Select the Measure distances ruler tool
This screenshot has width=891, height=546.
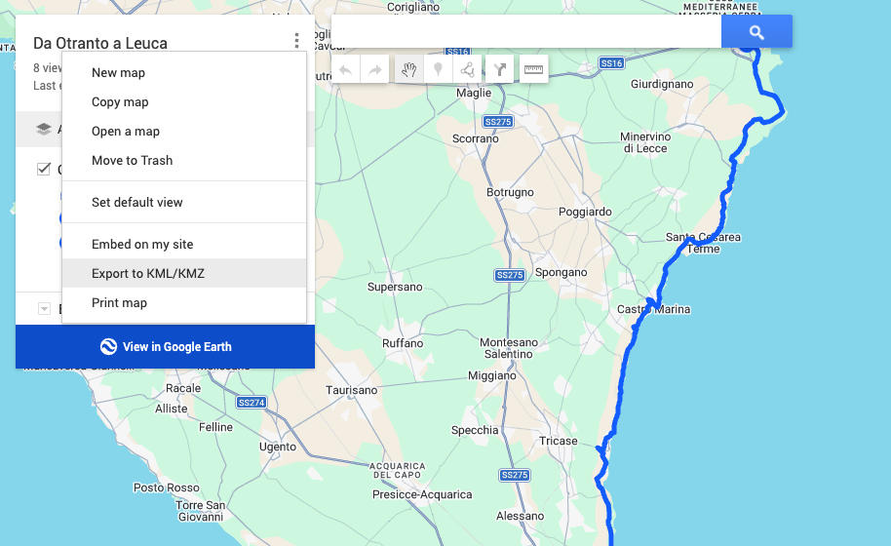tap(533, 69)
